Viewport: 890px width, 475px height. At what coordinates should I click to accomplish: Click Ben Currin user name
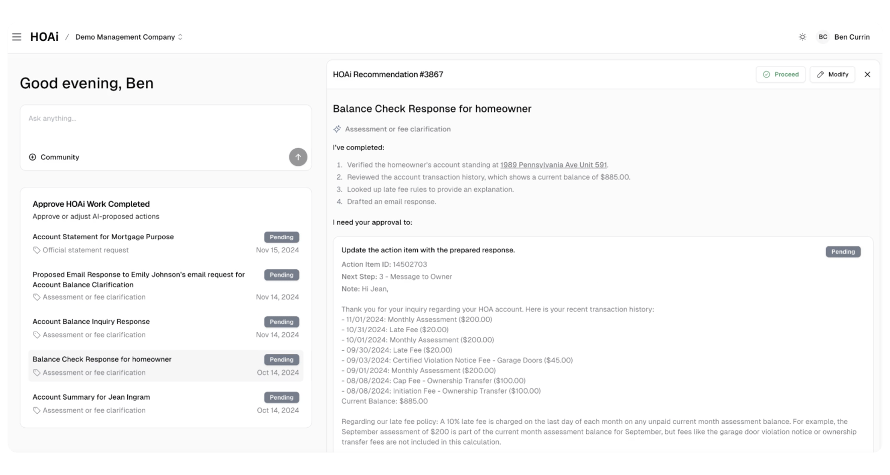[852, 37]
